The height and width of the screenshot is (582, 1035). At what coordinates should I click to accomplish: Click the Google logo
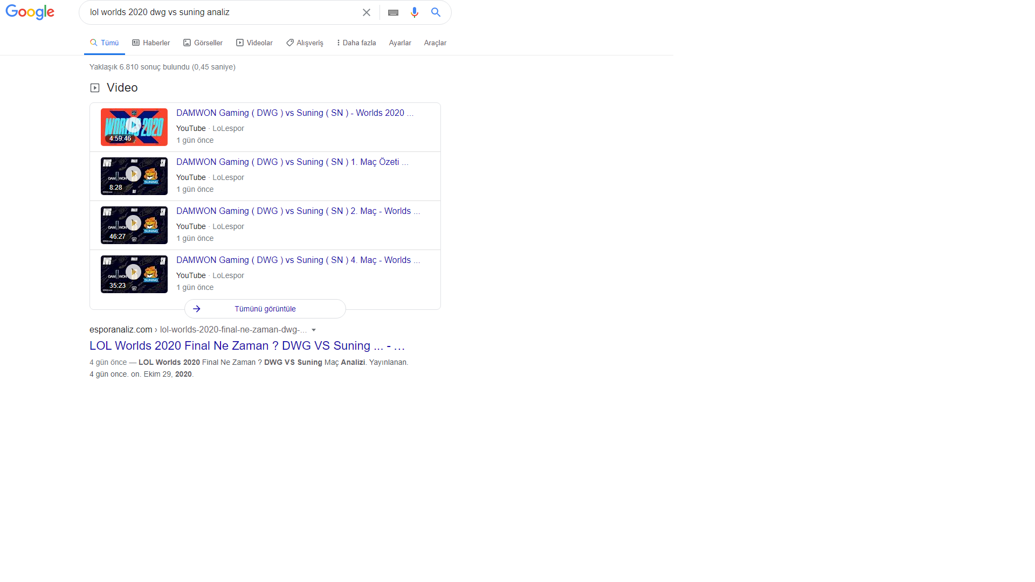(x=30, y=12)
